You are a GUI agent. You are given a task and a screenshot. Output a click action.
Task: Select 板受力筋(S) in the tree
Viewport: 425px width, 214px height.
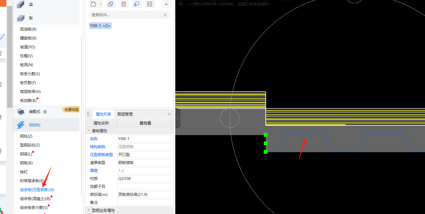click(30, 74)
